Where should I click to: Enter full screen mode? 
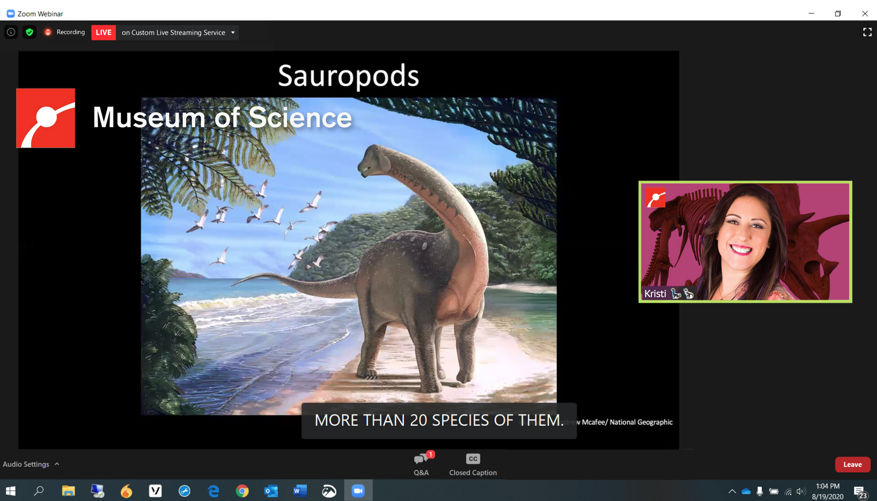[x=867, y=32]
